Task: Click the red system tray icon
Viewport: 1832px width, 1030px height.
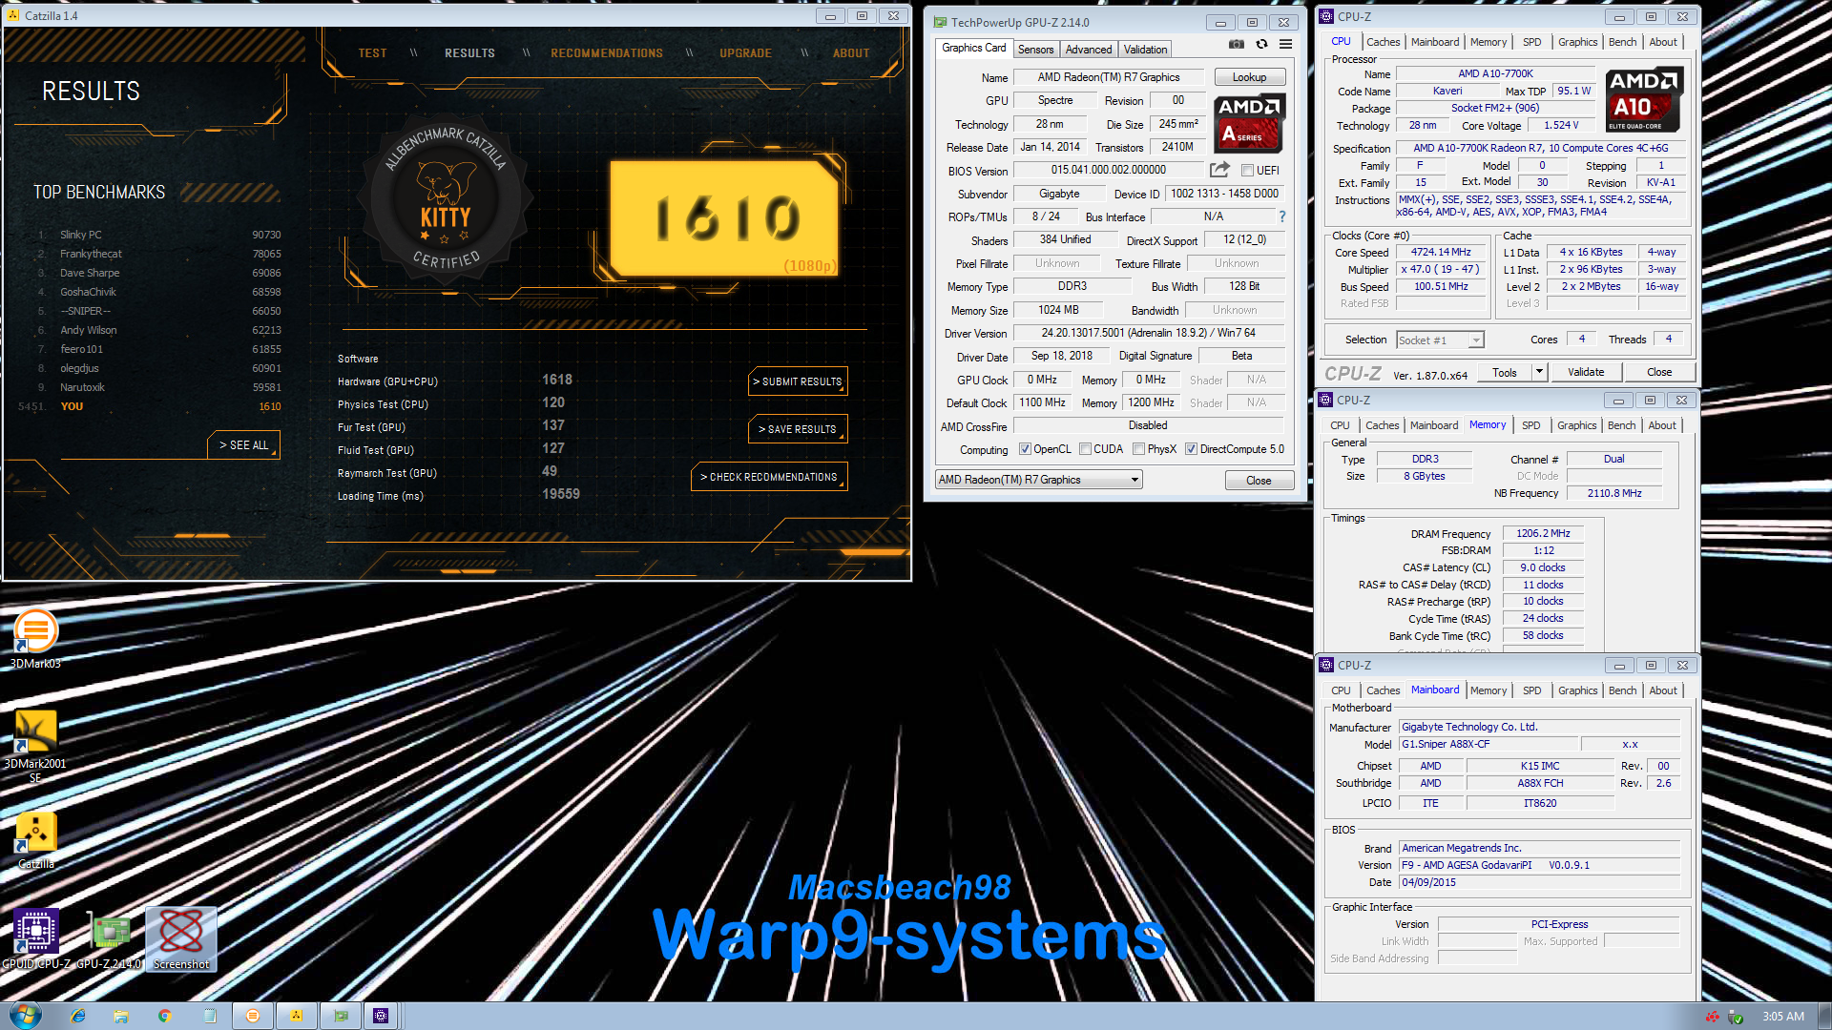Action: (x=1713, y=1017)
